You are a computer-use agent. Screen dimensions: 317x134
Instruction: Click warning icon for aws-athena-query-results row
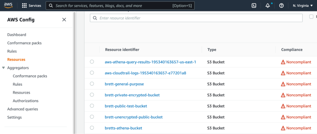pos(283,62)
